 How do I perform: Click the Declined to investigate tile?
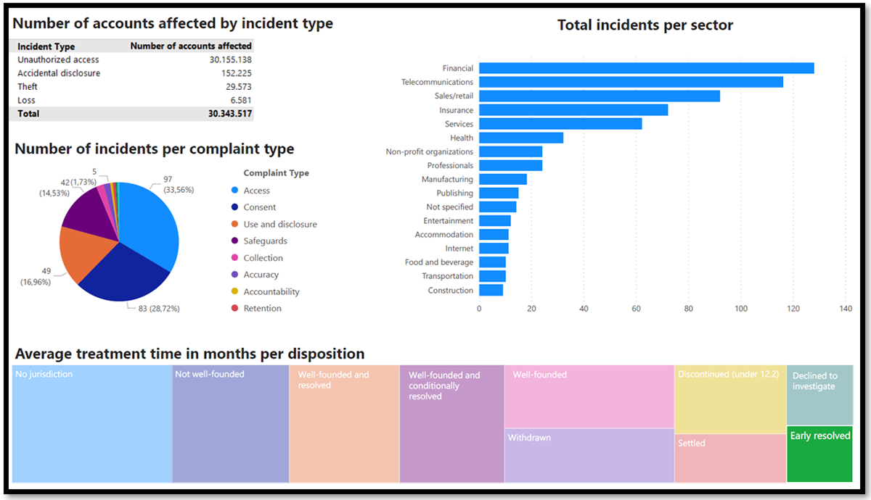[819, 395]
